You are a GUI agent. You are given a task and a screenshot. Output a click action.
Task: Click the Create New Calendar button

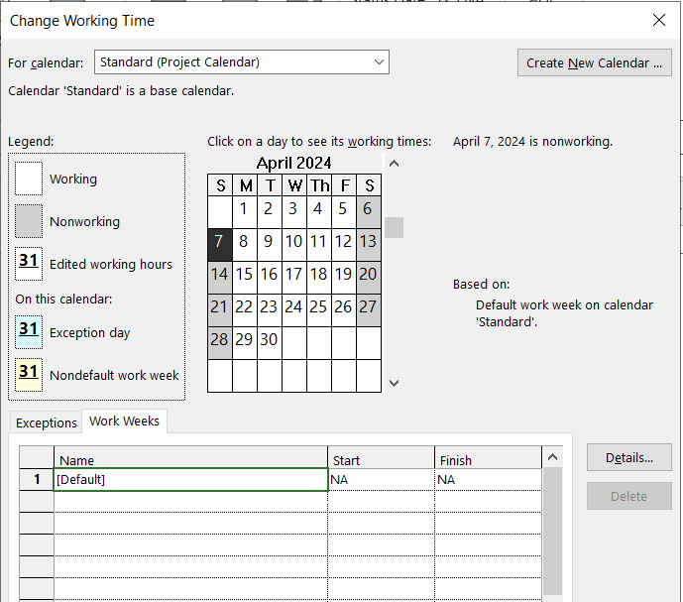click(x=594, y=62)
